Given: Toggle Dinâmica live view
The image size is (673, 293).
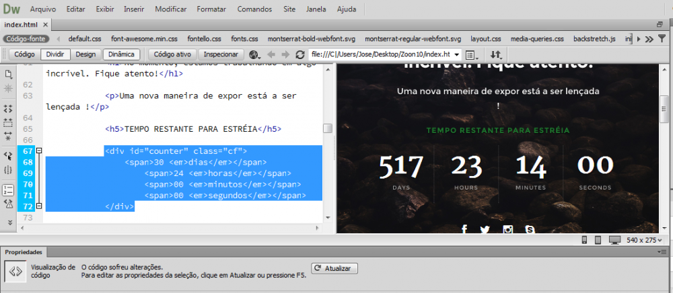Looking at the screenshot, I should click(121, 54).
